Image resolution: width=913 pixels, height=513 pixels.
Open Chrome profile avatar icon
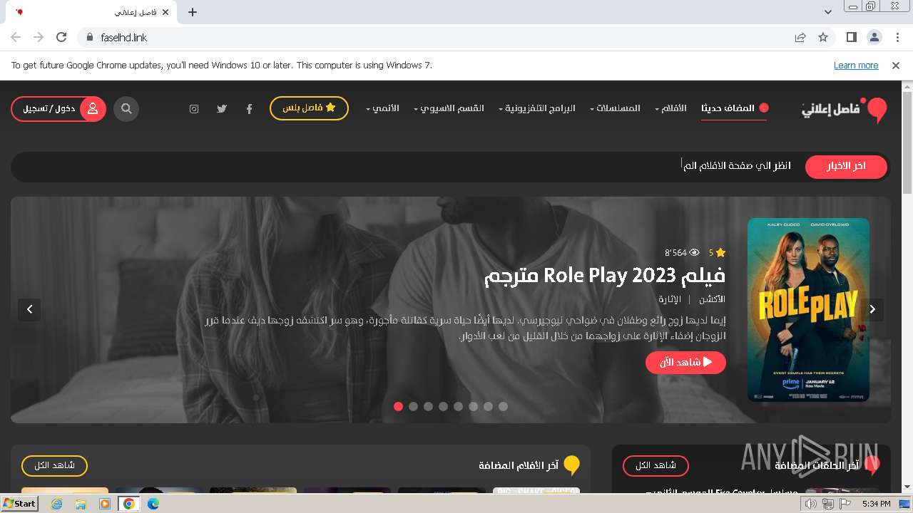(874, 37)
